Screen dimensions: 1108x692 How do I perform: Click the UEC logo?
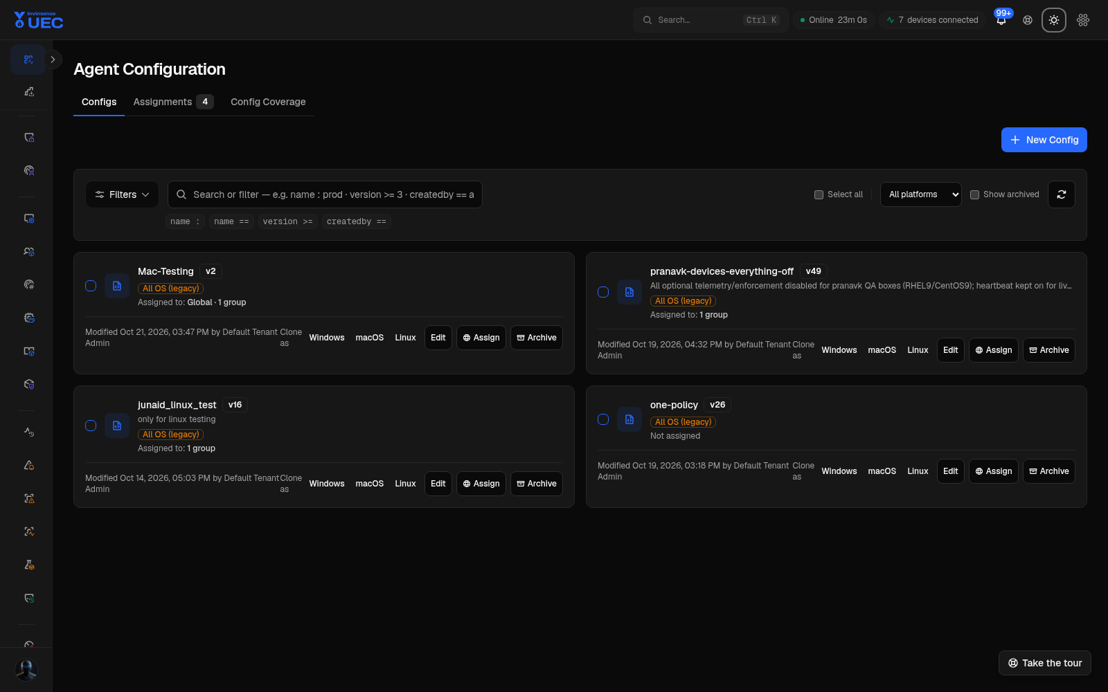(39, 20)
